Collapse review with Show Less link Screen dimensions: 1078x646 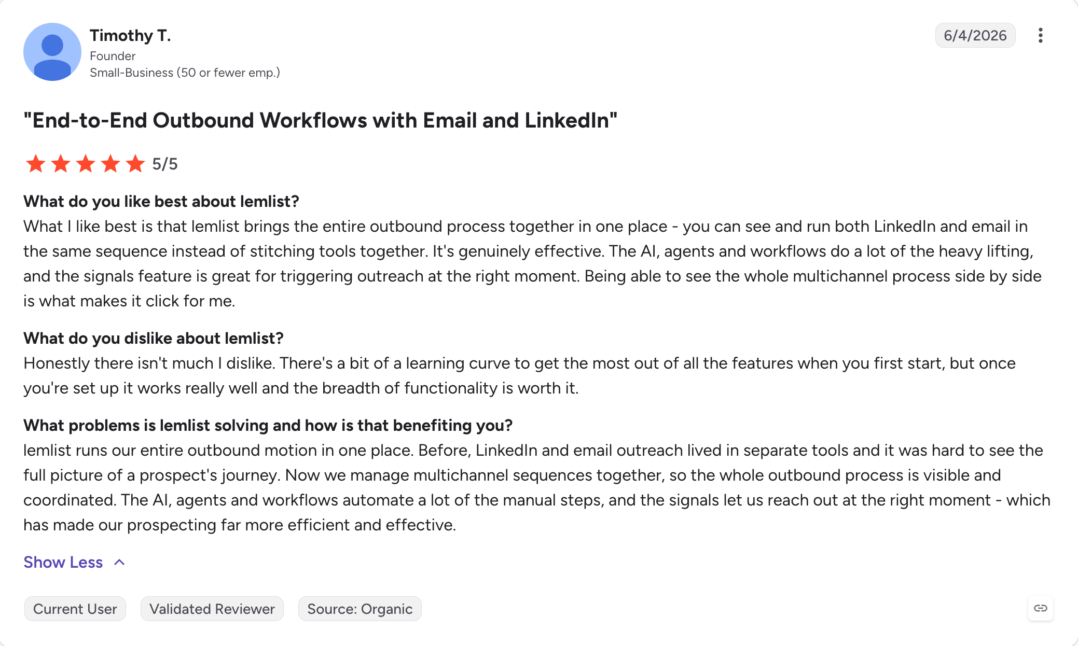coord(63,562)
